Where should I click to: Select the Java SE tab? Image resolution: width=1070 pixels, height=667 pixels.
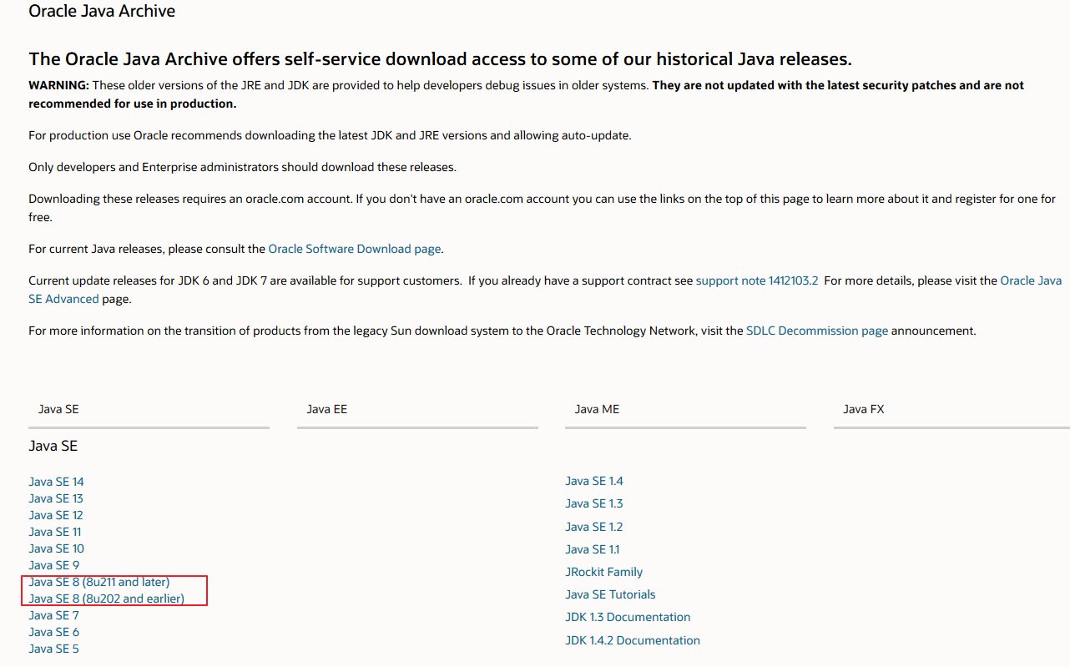(58, 409)
